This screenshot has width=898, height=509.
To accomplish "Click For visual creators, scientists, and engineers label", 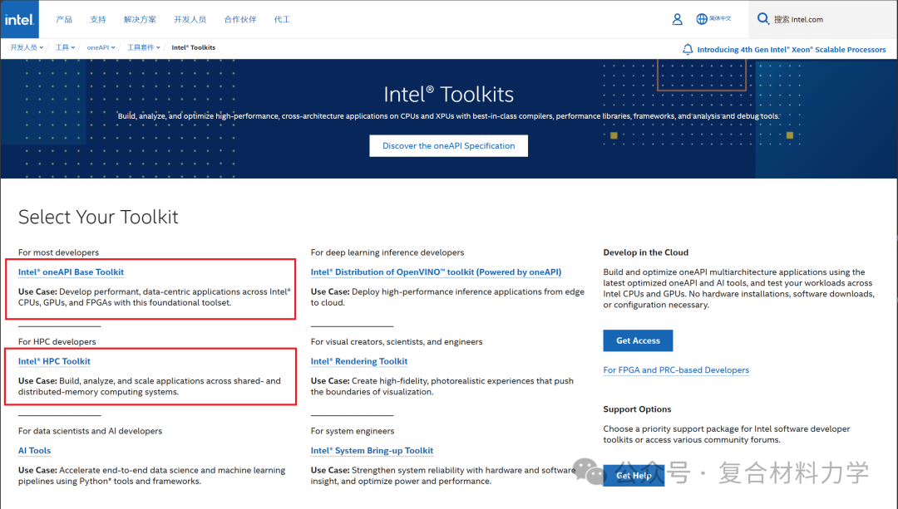I will 397,341.
